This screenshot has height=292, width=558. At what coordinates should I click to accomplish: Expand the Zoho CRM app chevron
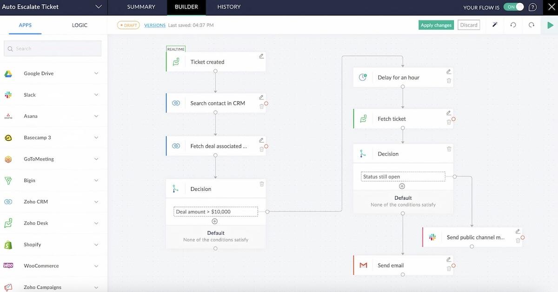point(96,201)
